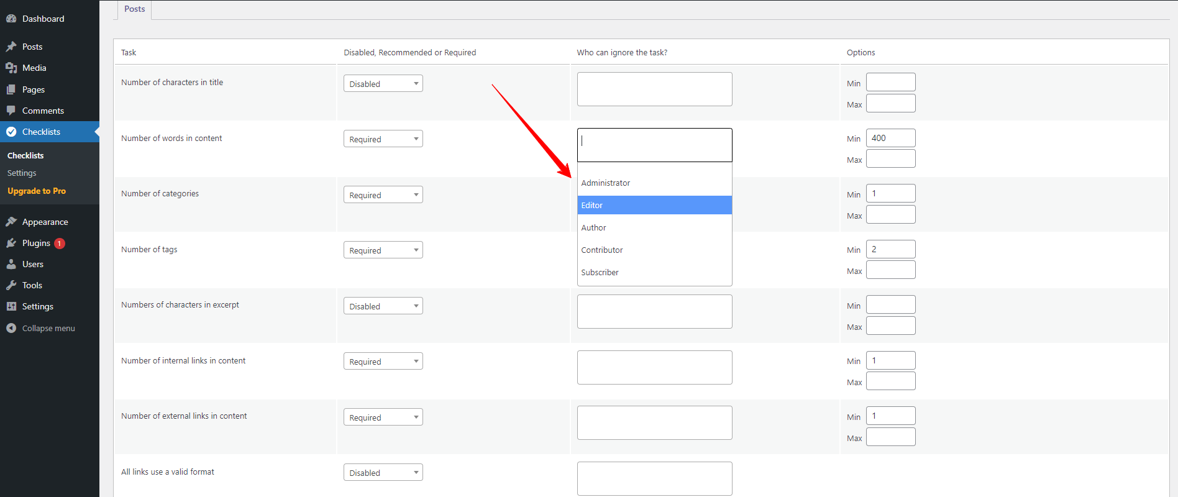Viewport: 1178px width, 497px height.
Task: Click Min field showing 400 for words
Action: 891,138
